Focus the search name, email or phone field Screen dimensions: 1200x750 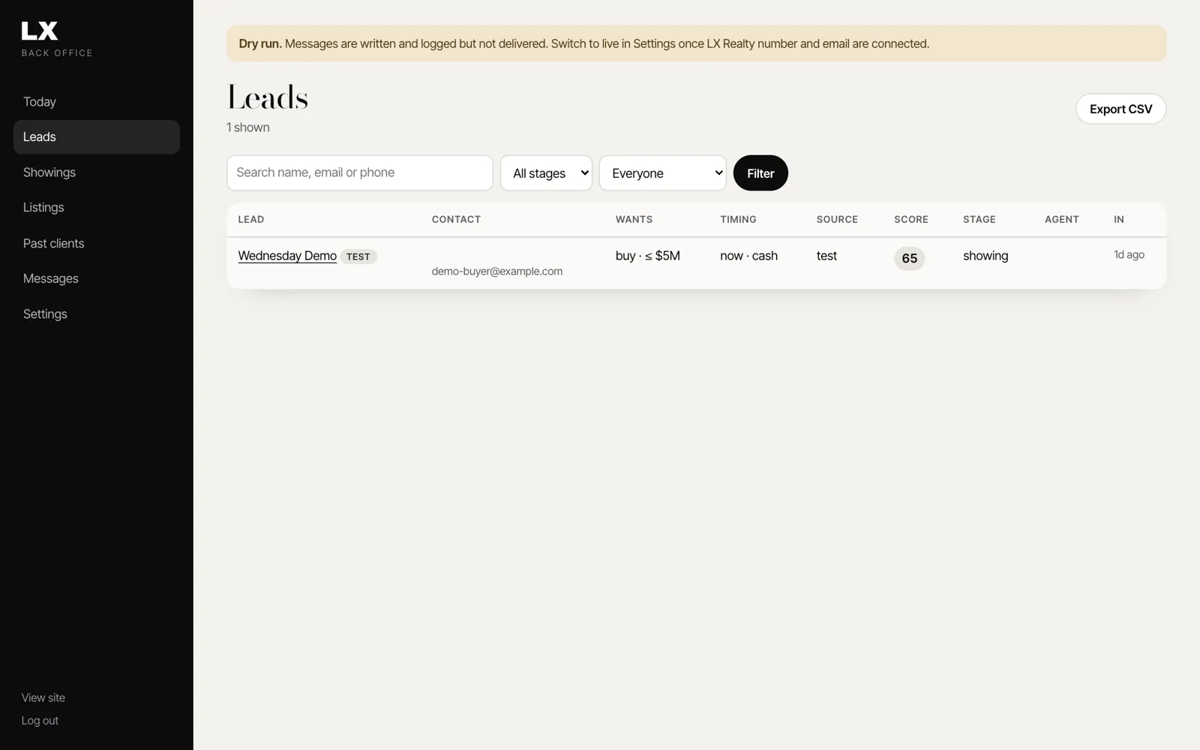coord(360,172)
